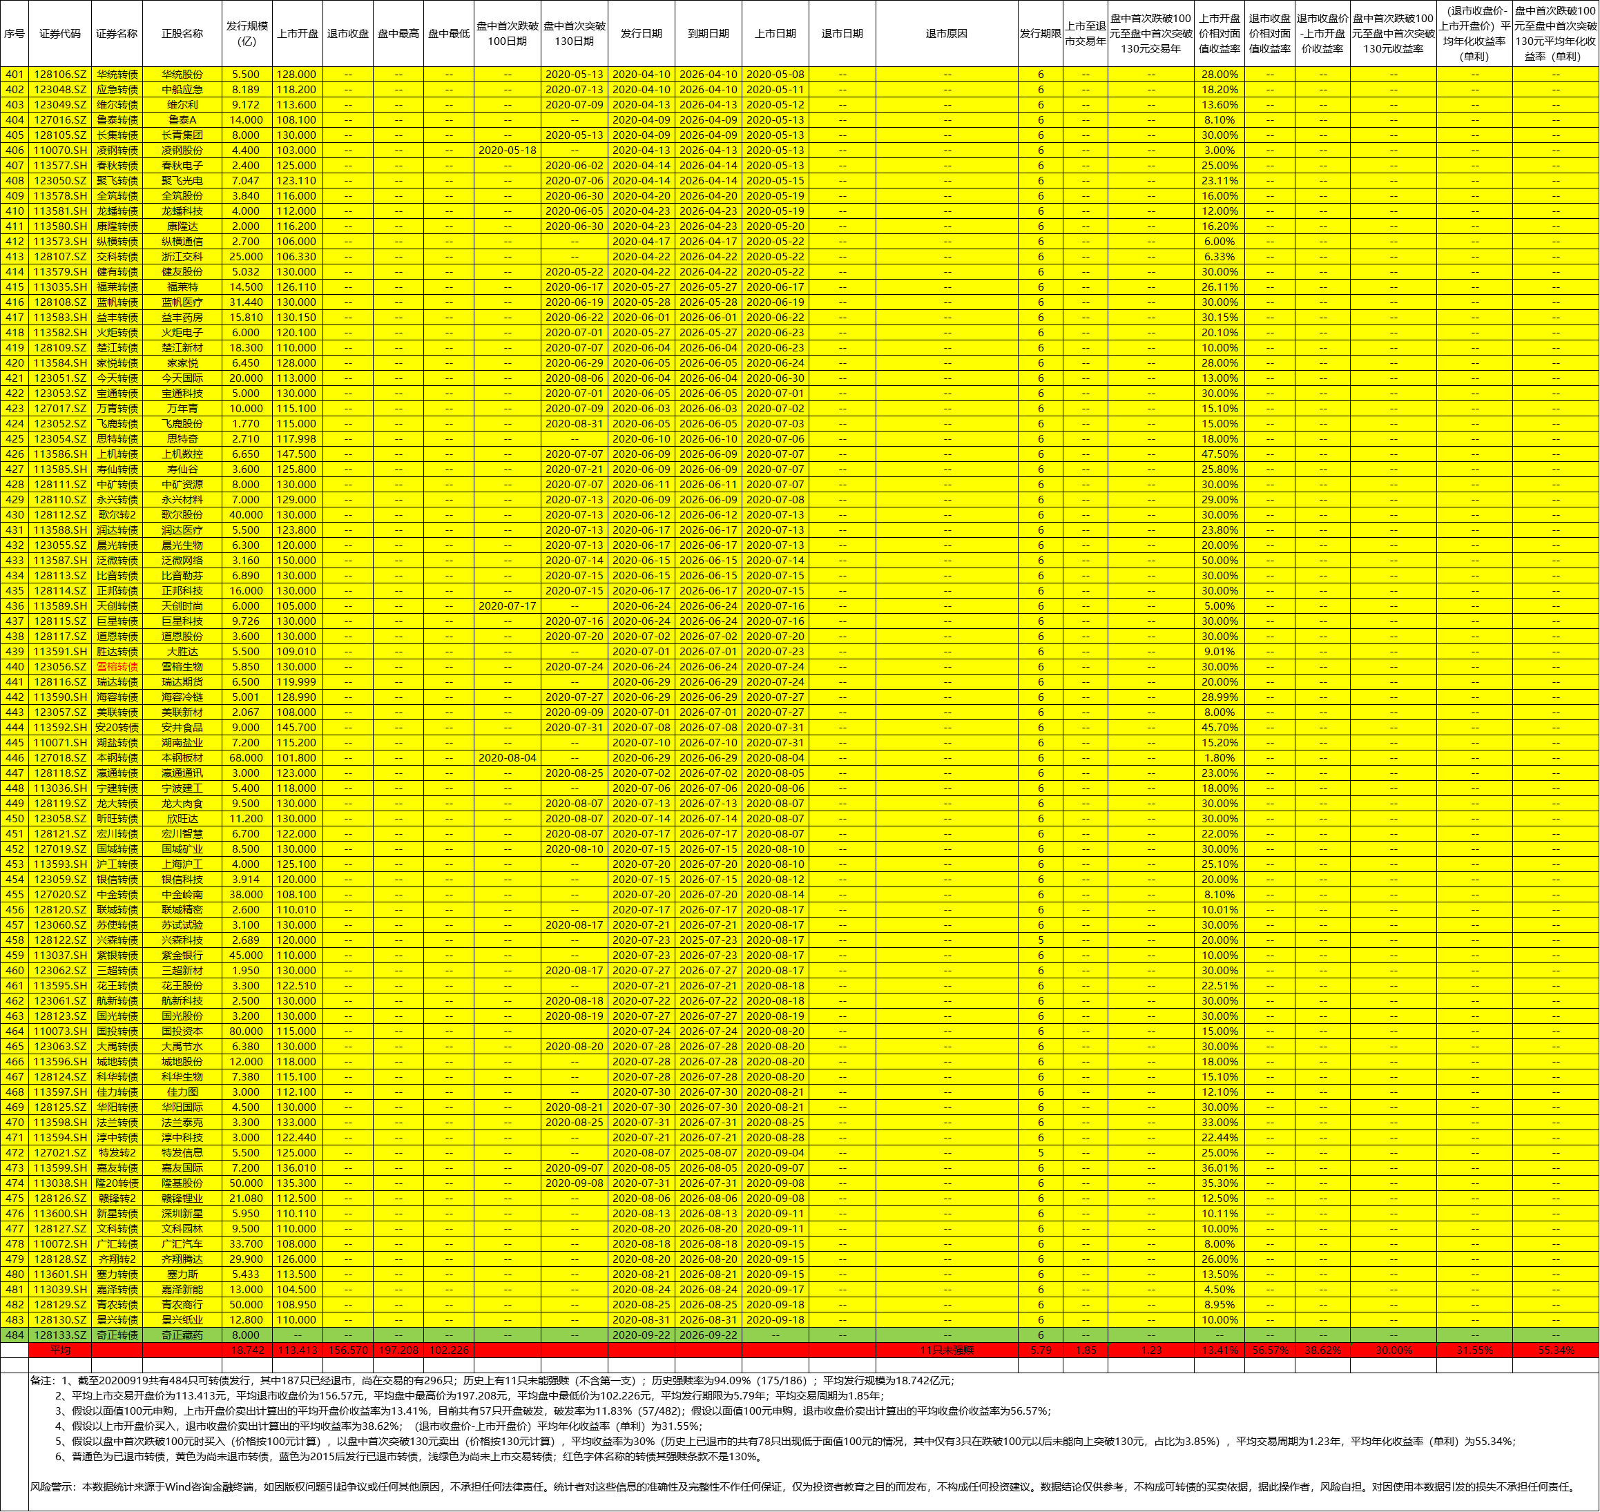Click the 到期日期 column header
Viewport: 1600px width, 1512px height.
(708, 34)
